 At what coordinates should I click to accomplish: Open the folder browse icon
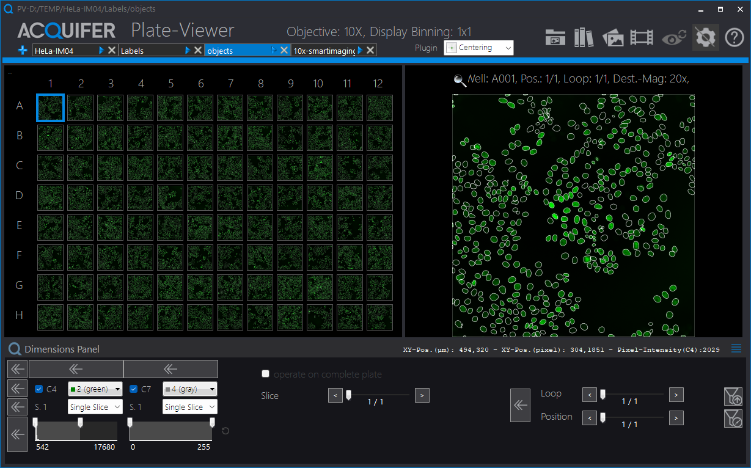tap(555, 38)
